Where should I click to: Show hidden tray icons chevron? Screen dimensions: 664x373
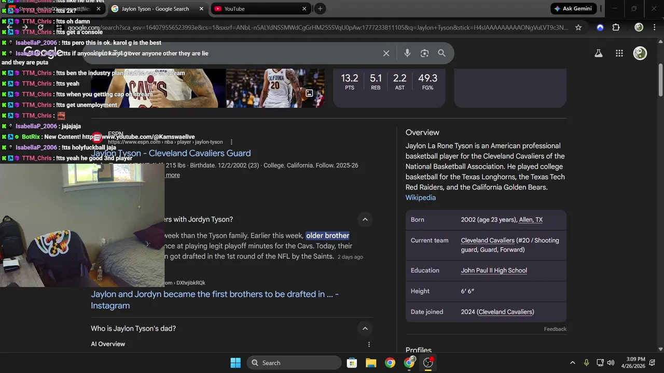tap(572, 363)
